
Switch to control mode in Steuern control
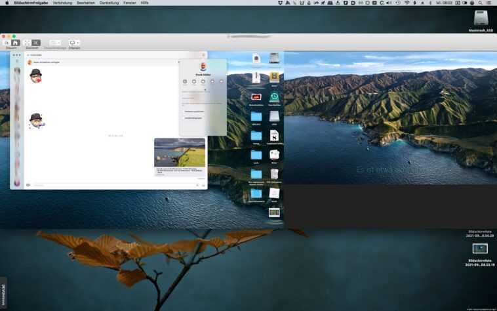[x=15, y=43]
